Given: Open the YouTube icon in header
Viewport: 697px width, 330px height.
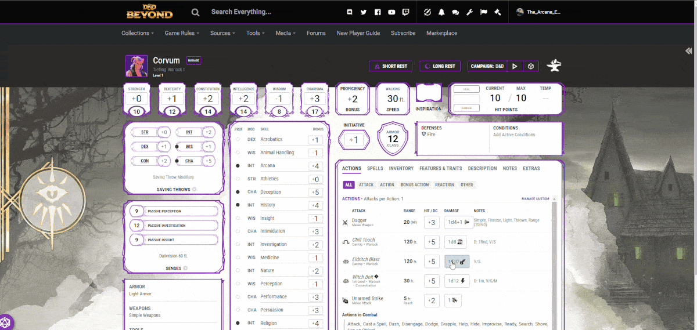Looking at the screenshot, I should pyautogui.click(x=391, y=12).
